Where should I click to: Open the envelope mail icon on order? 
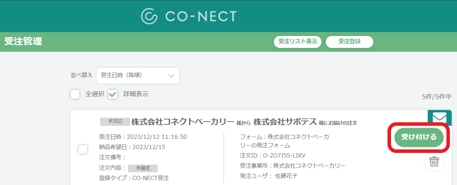pyautogui.click(x=439, y=117)
